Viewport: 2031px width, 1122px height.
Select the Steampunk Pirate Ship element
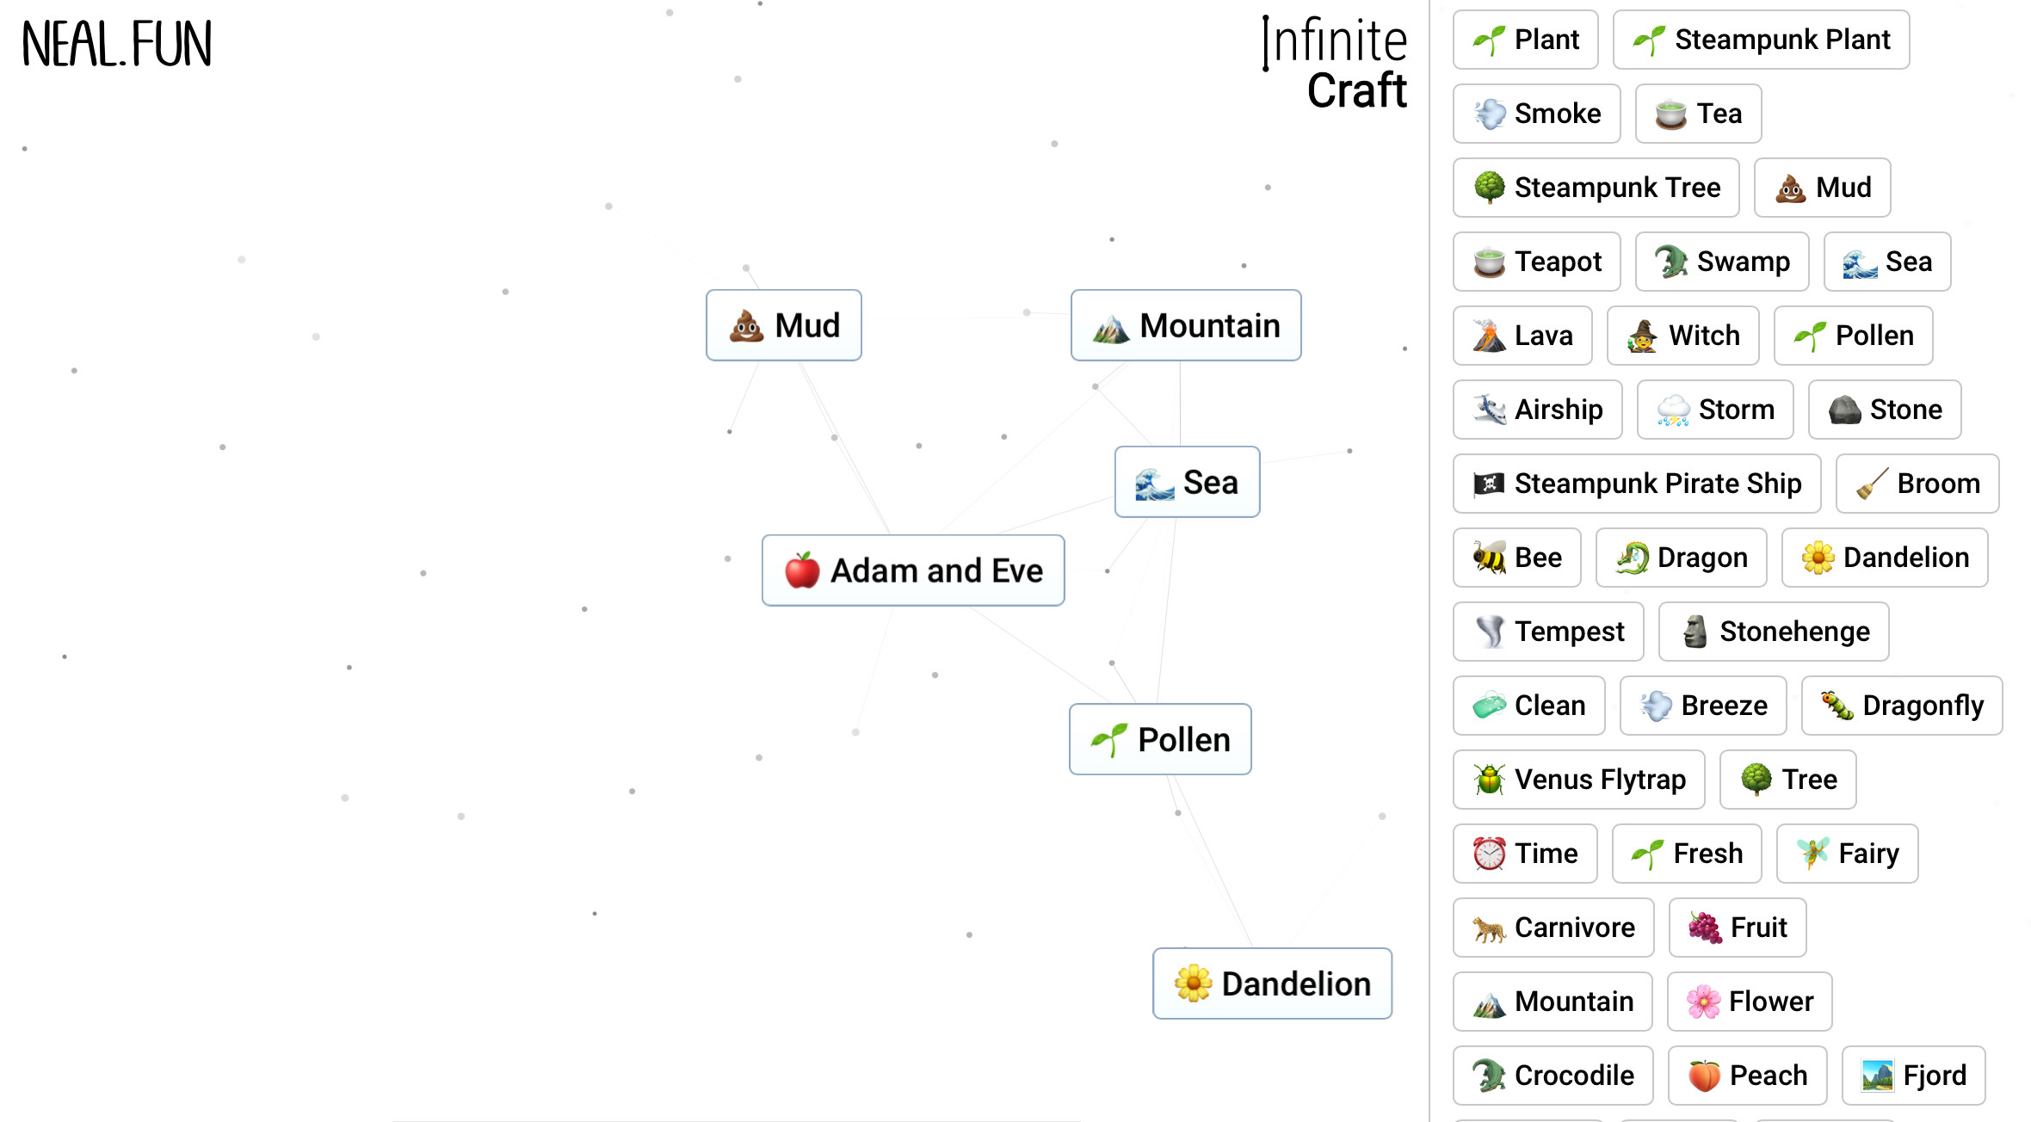pyautogui.click(x=1635, y=484)
